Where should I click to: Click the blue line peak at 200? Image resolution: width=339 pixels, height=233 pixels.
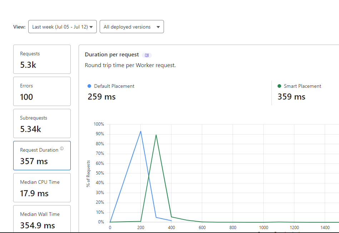click(141, 131)
